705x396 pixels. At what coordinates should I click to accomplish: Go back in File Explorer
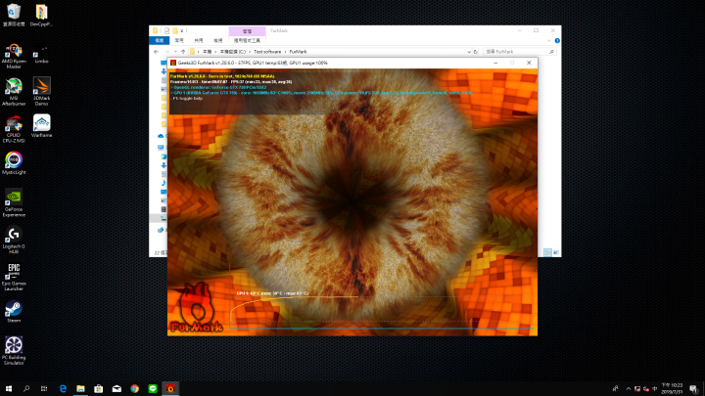point(156,52)
